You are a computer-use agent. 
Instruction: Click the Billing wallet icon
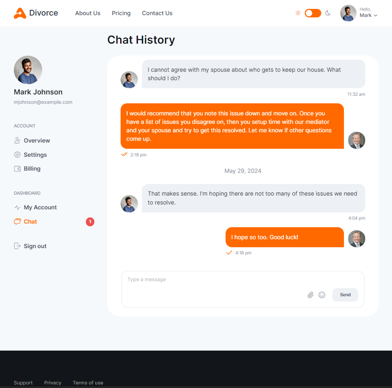pos(17,169)
